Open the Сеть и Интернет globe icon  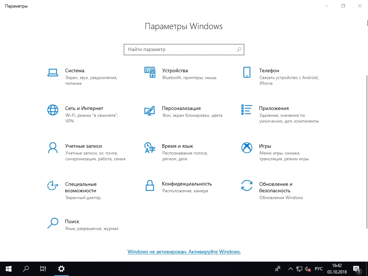(x=53, y=110)
